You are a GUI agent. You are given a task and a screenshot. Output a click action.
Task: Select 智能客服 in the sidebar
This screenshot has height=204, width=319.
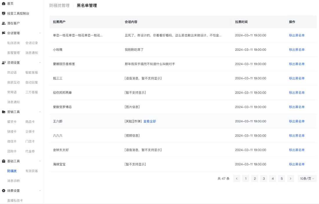[31, 72]
